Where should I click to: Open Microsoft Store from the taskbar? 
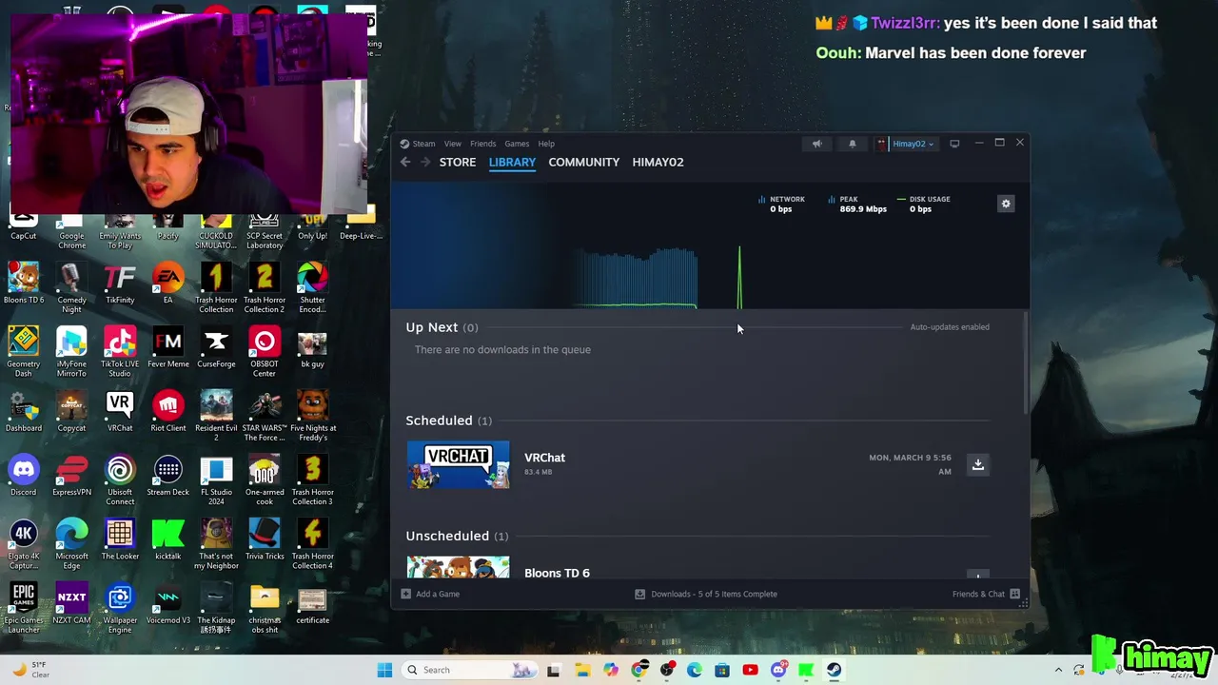[722, 670]
